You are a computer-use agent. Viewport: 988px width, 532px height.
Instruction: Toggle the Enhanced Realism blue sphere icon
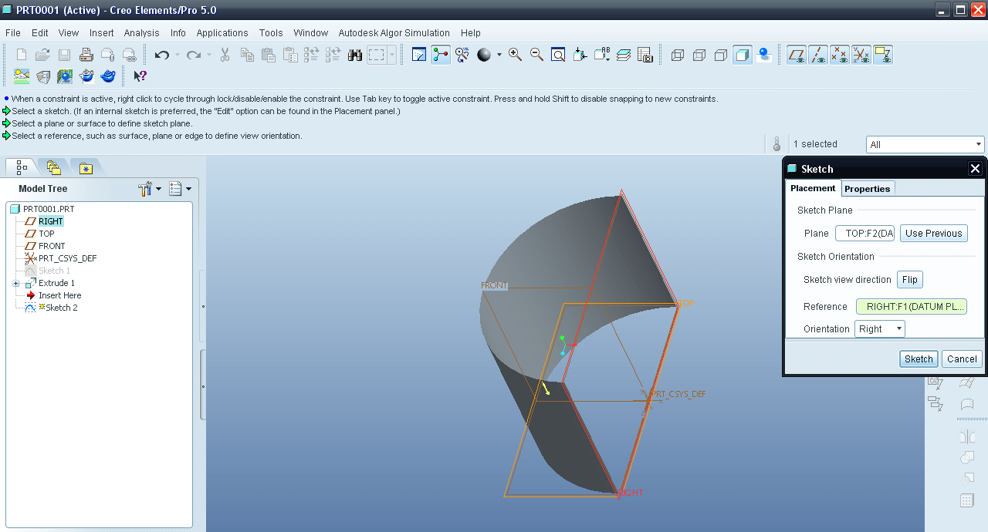pos(764,55)
